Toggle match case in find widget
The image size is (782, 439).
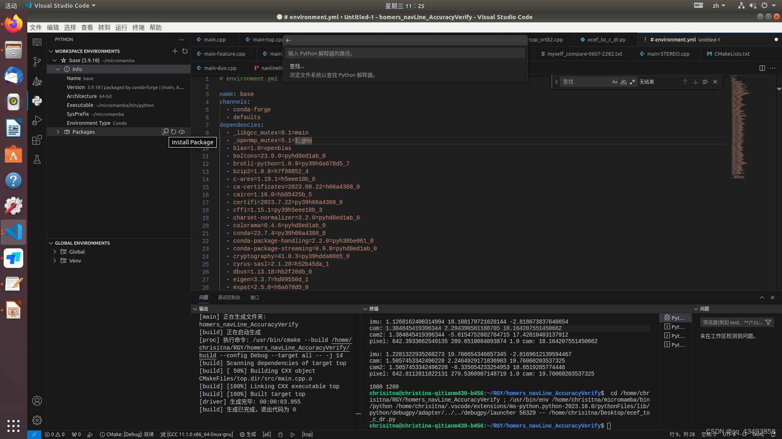[615, 82]
